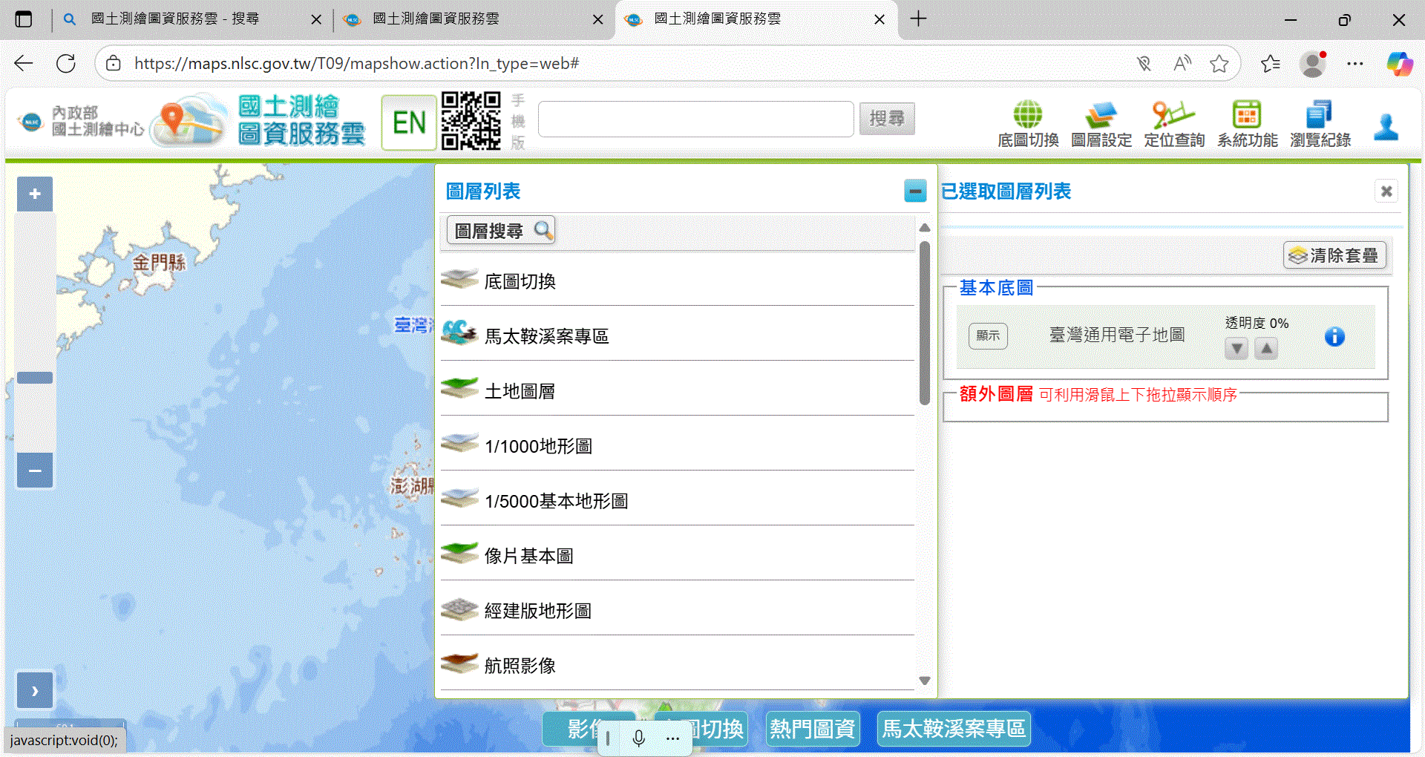
Task: Expand the left side panel arrow
Action: [x=35, y=690]
